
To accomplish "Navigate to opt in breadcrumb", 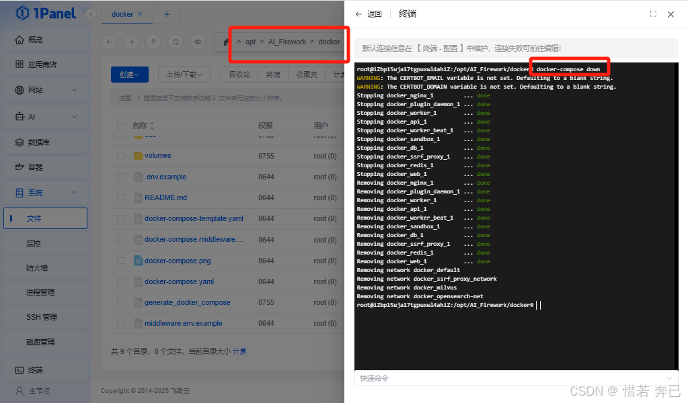I will (251, 42).
